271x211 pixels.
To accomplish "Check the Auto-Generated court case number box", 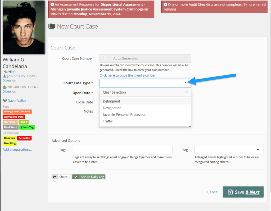I will tap(105, 58).
